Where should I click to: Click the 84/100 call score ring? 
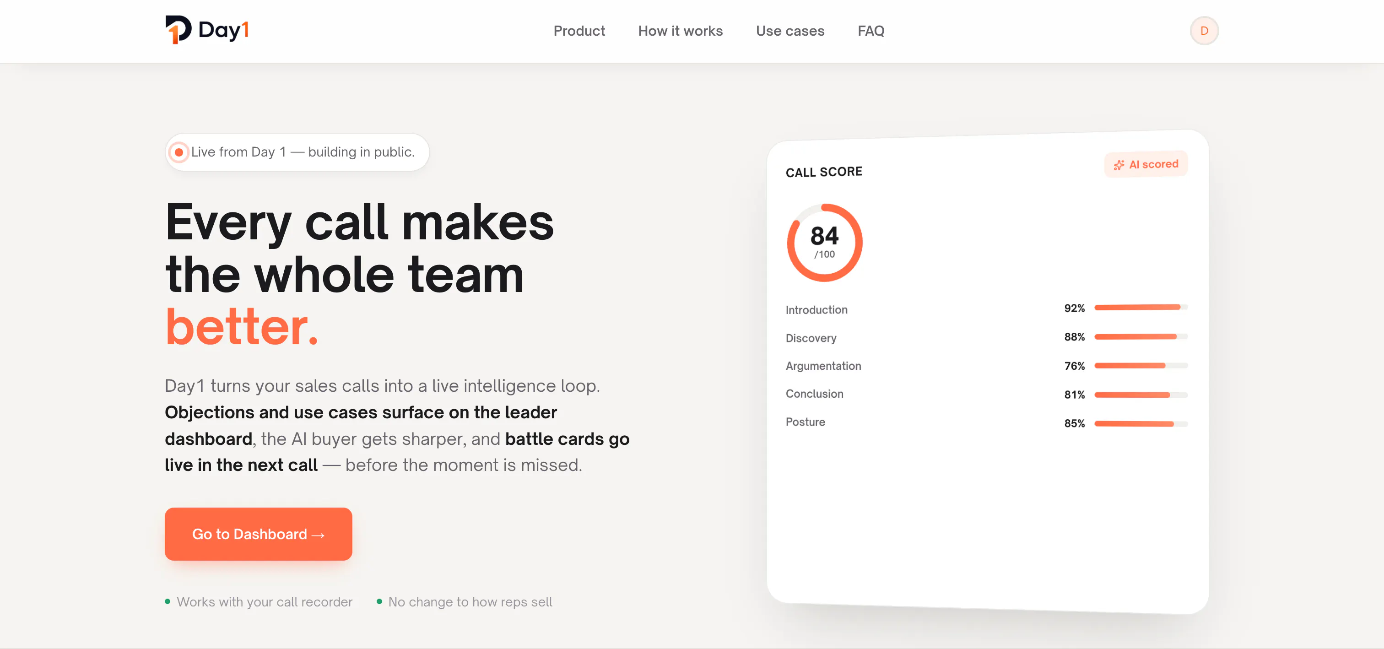(x=825, y=243)
